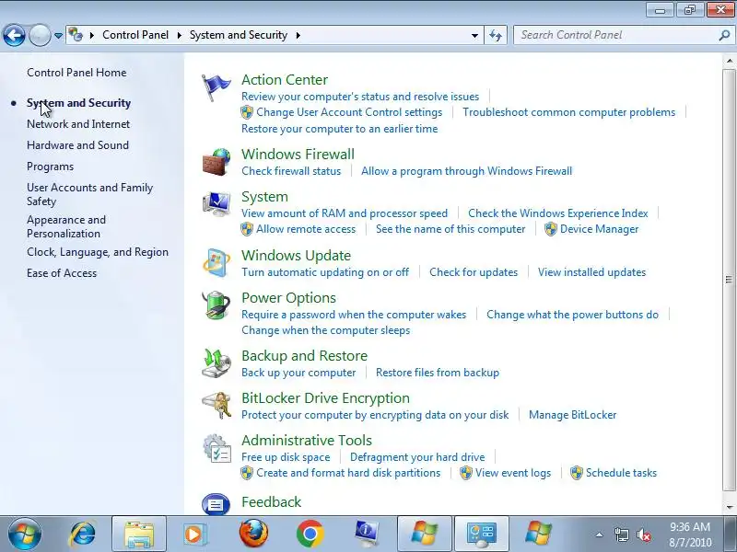The height and width of the screenshot is (552, 737).
Task: Open the Windows Update icon
Action: coord(216,263)
